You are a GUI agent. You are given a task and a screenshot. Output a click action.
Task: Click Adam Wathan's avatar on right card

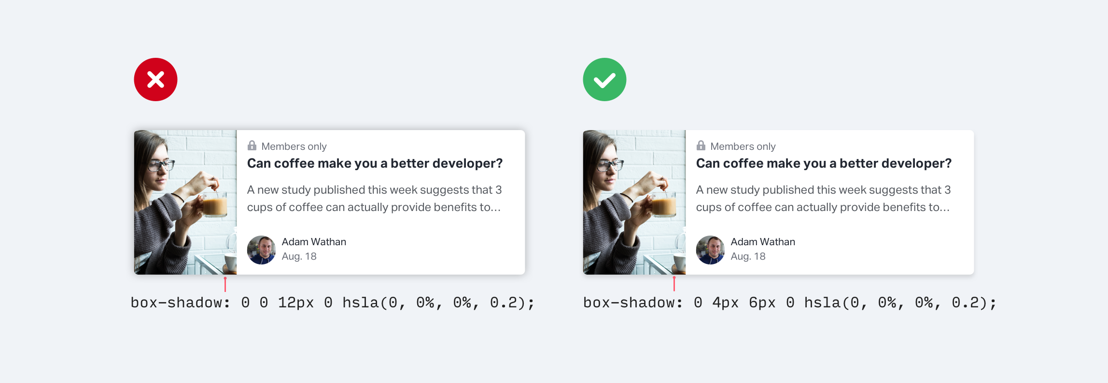pos(710,250)
